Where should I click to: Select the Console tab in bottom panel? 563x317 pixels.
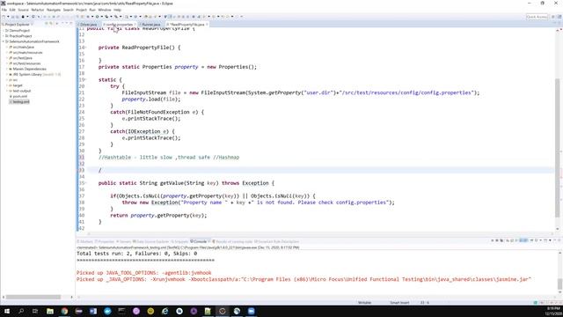[199, 241]
